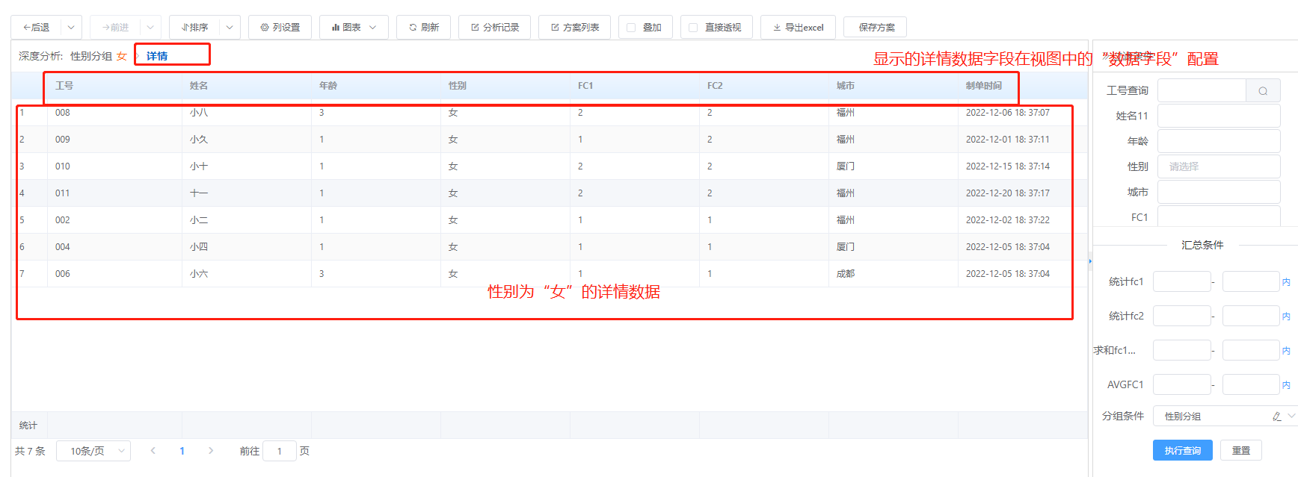Expand the 后退 dropdown arrow

(71, 28)
